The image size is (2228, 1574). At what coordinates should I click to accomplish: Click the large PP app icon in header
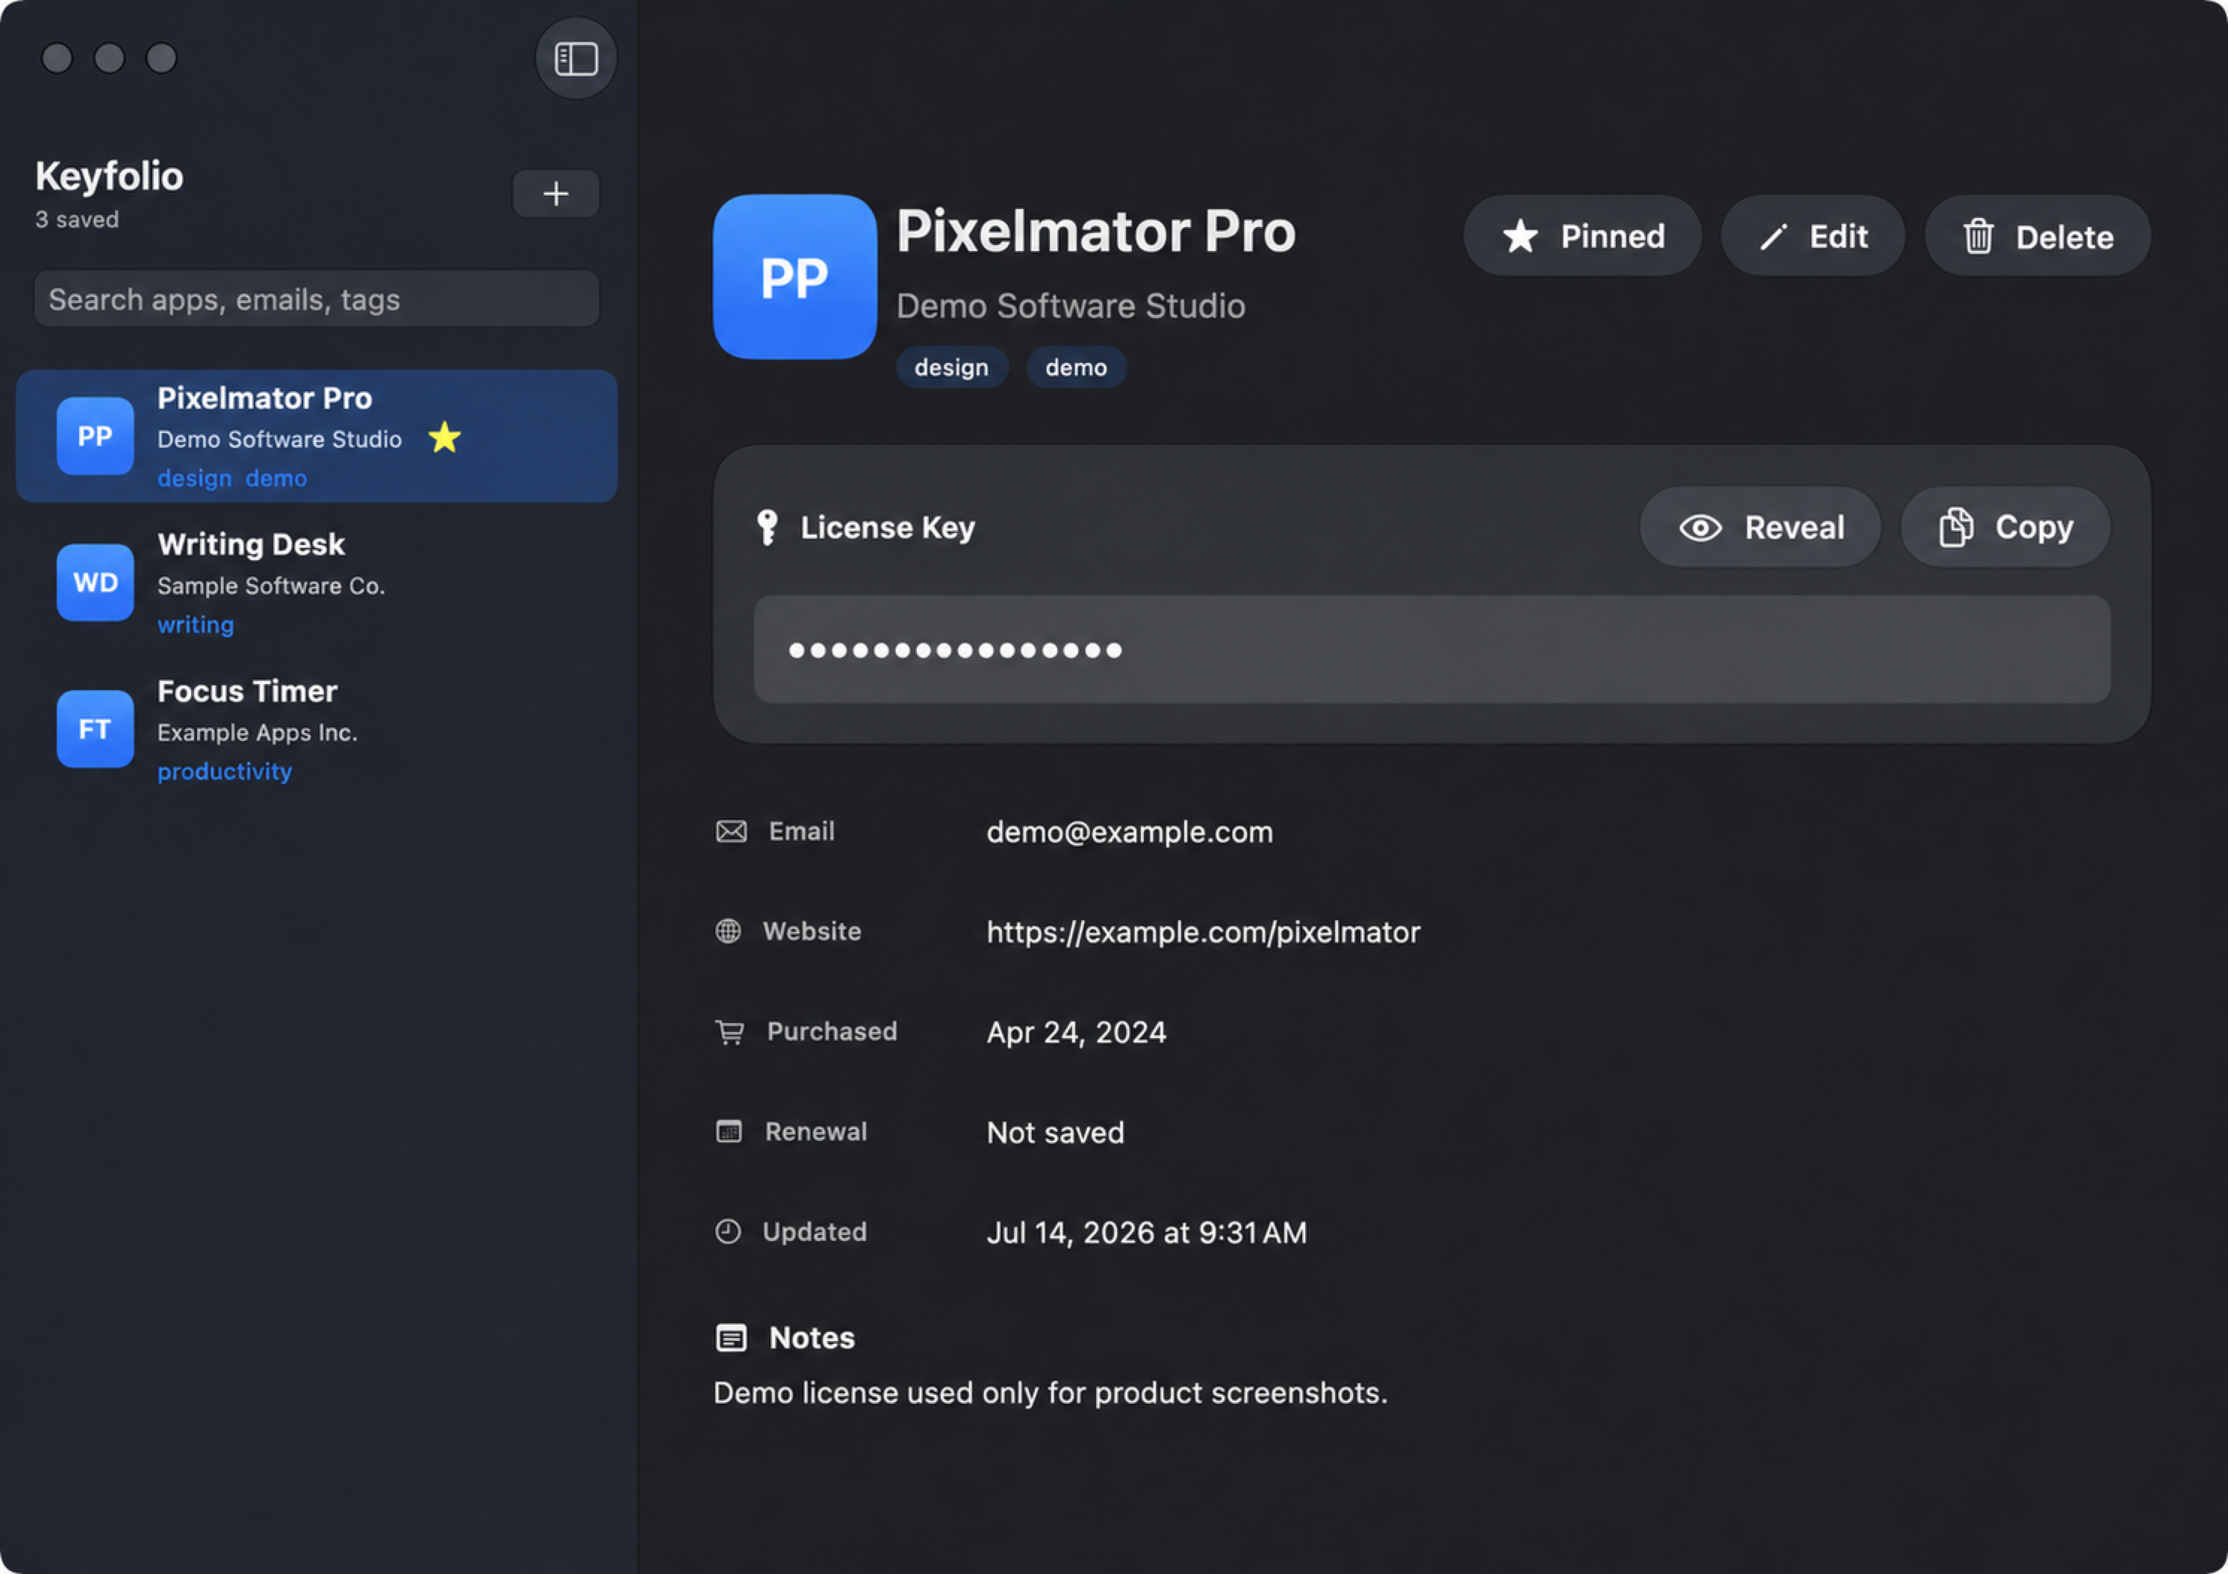794,276
